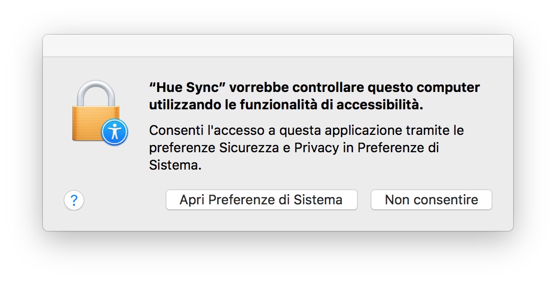Deny access with Non consentire button
The height and width of the screenshot is (282, 556).
click(x=431, y=200)
